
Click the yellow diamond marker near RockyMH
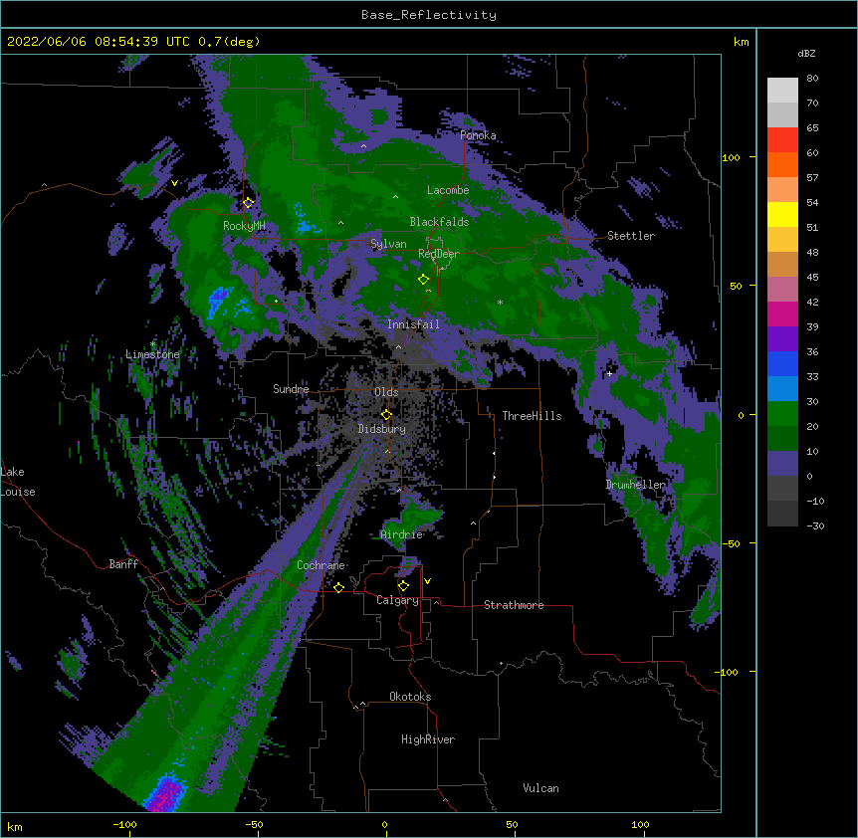[x=248, y=203]
